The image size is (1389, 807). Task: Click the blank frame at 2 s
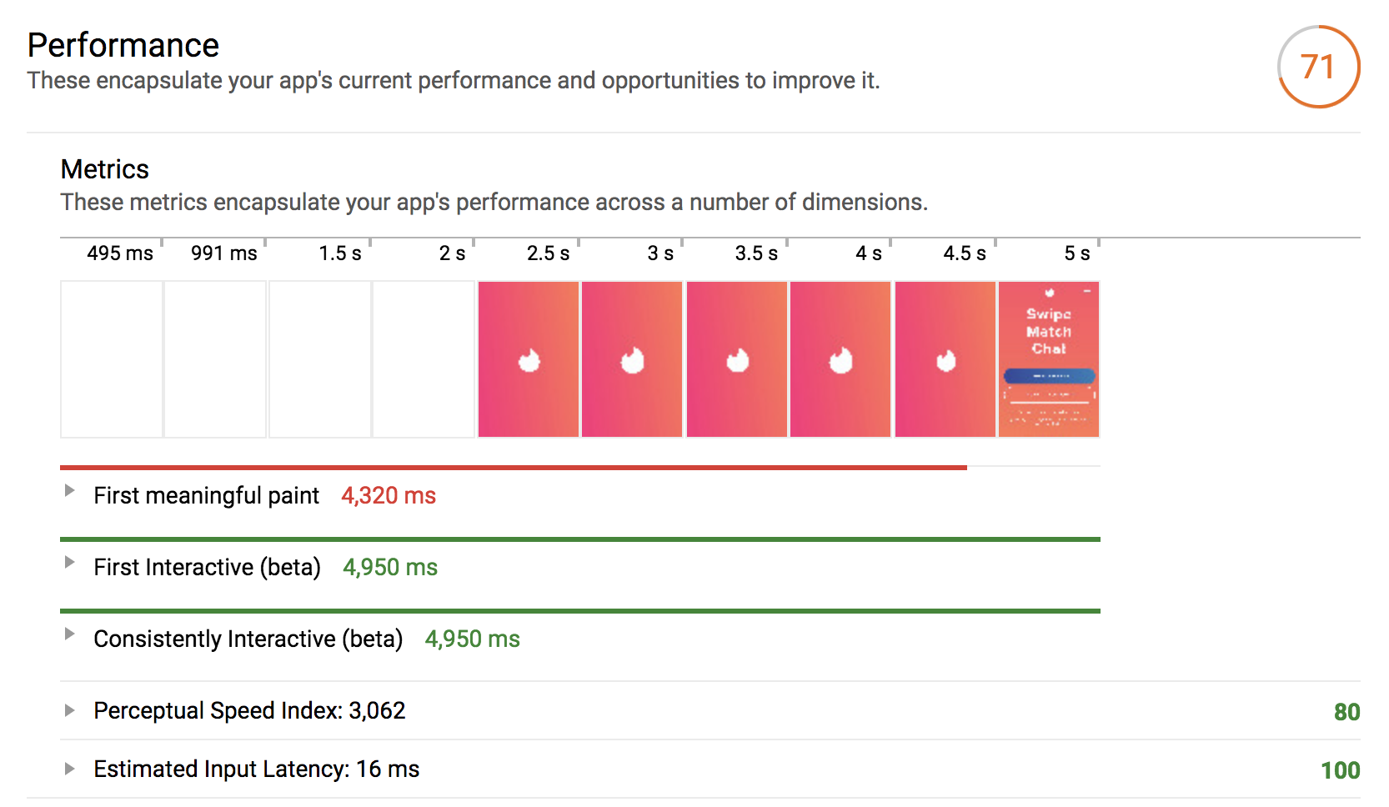424,359
